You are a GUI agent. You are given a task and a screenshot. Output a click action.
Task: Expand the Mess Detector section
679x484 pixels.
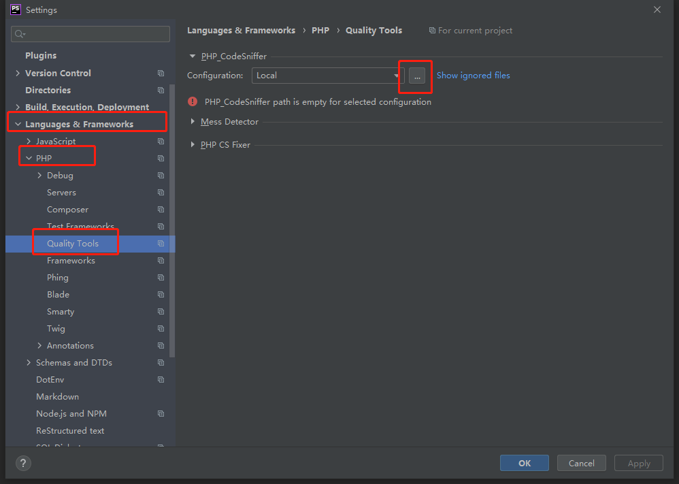[x=193, y=122]
